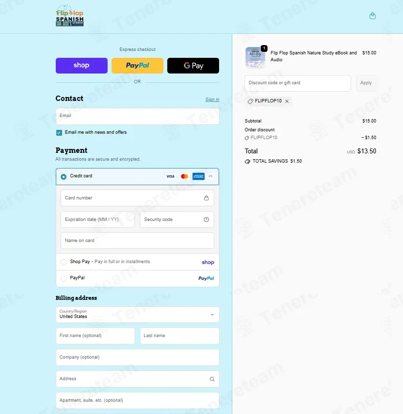Follow the Sign in link

212,99
